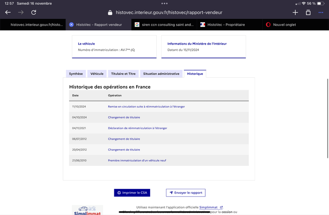Click the Date column header
Viewport: 329px width, 215px height.
75,95
